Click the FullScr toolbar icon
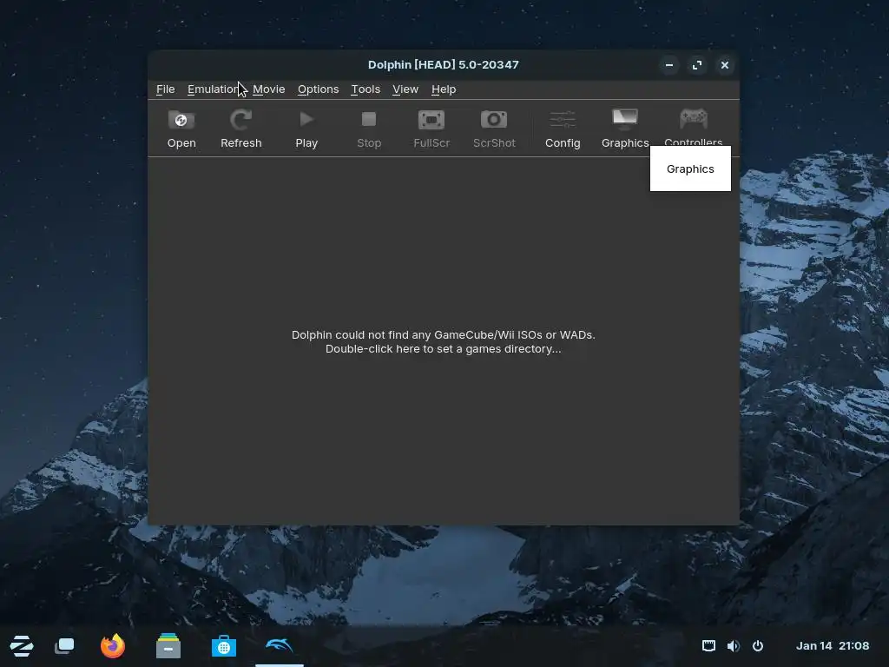 [431, 120]
